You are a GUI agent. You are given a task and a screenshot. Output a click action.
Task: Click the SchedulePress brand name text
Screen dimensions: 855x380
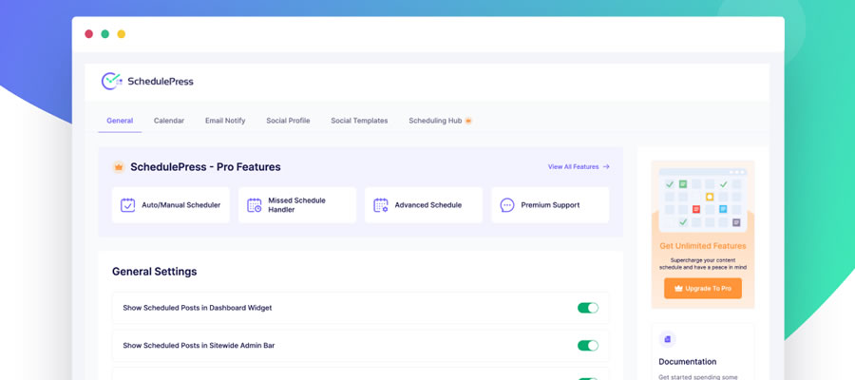[161, 82]
